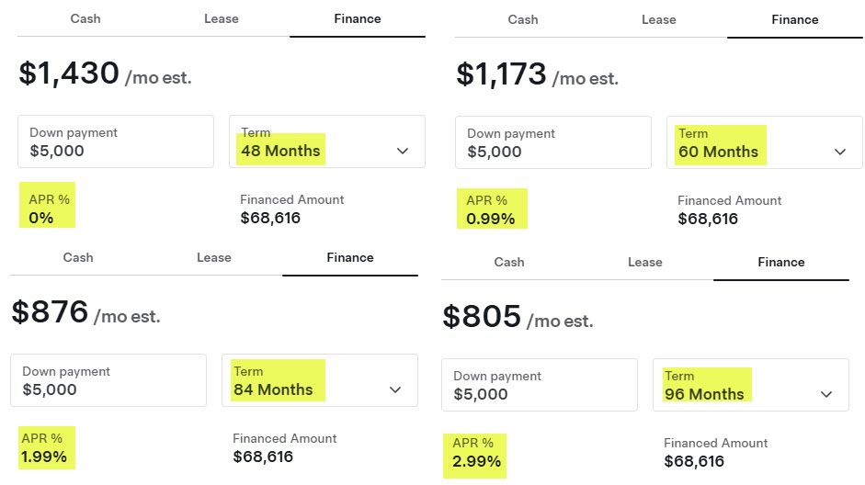The width and height of the screenshot is (865, 485).
Task: Select Finance tab above $876 estimate
Action: pos(350,257)
